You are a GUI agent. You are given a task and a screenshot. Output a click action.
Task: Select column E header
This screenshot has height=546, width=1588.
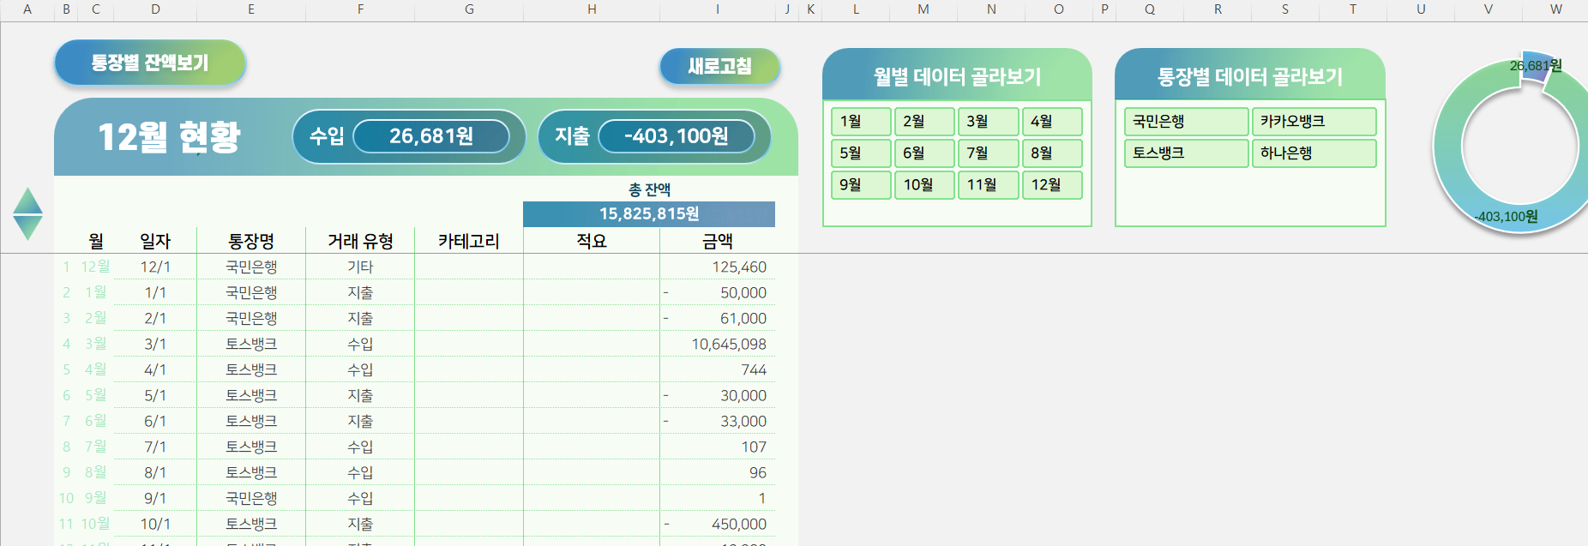point(251,9)
